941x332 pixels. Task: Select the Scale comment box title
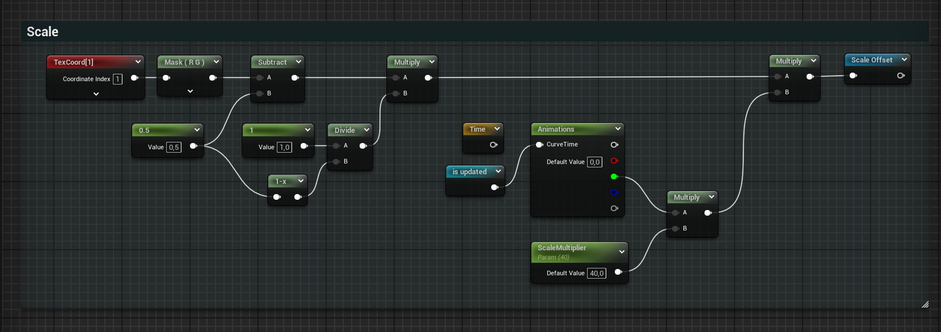click(x=43, y=32)
